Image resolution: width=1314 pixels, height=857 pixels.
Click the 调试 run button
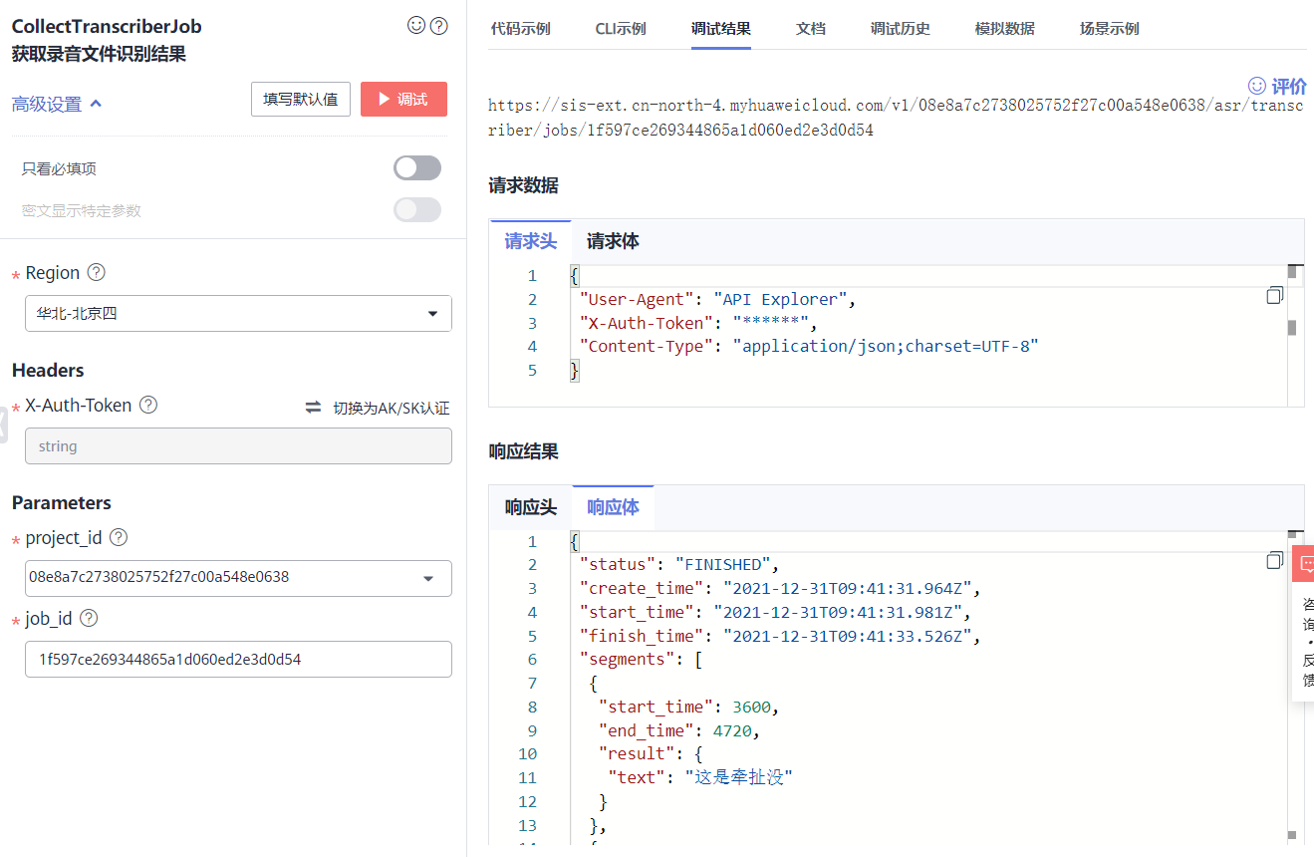click(403, 100)
